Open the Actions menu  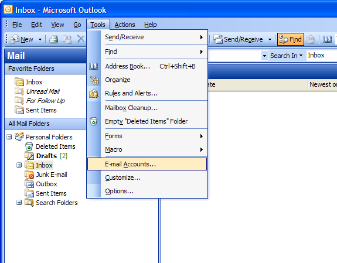(125, 25)
